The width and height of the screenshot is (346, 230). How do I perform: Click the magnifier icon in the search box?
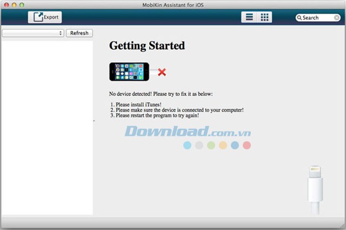tap(299, 18)
